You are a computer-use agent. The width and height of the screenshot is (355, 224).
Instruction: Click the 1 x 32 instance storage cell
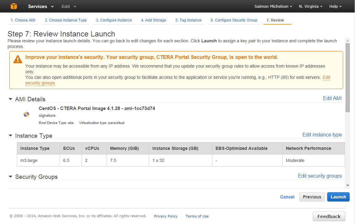180,161
